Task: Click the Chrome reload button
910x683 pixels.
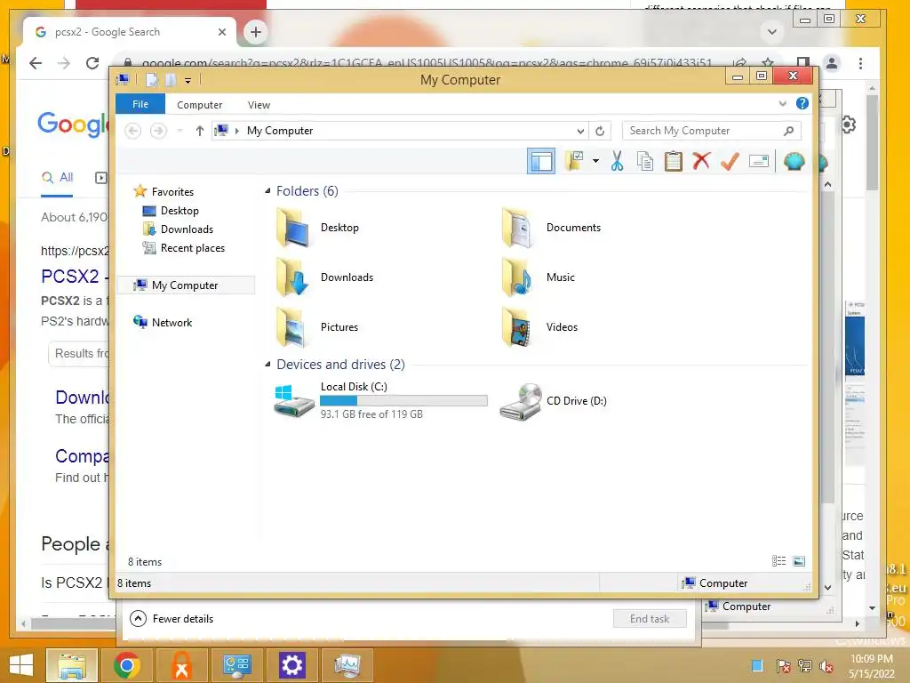Action: coord(92,63)
